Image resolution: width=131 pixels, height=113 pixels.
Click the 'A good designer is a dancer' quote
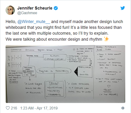tap(80, 88)
